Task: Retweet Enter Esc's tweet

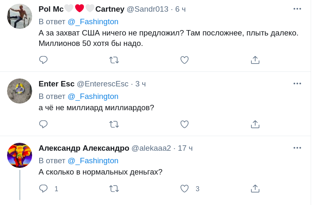Action: pyautogui.click(x=114, y=124)
